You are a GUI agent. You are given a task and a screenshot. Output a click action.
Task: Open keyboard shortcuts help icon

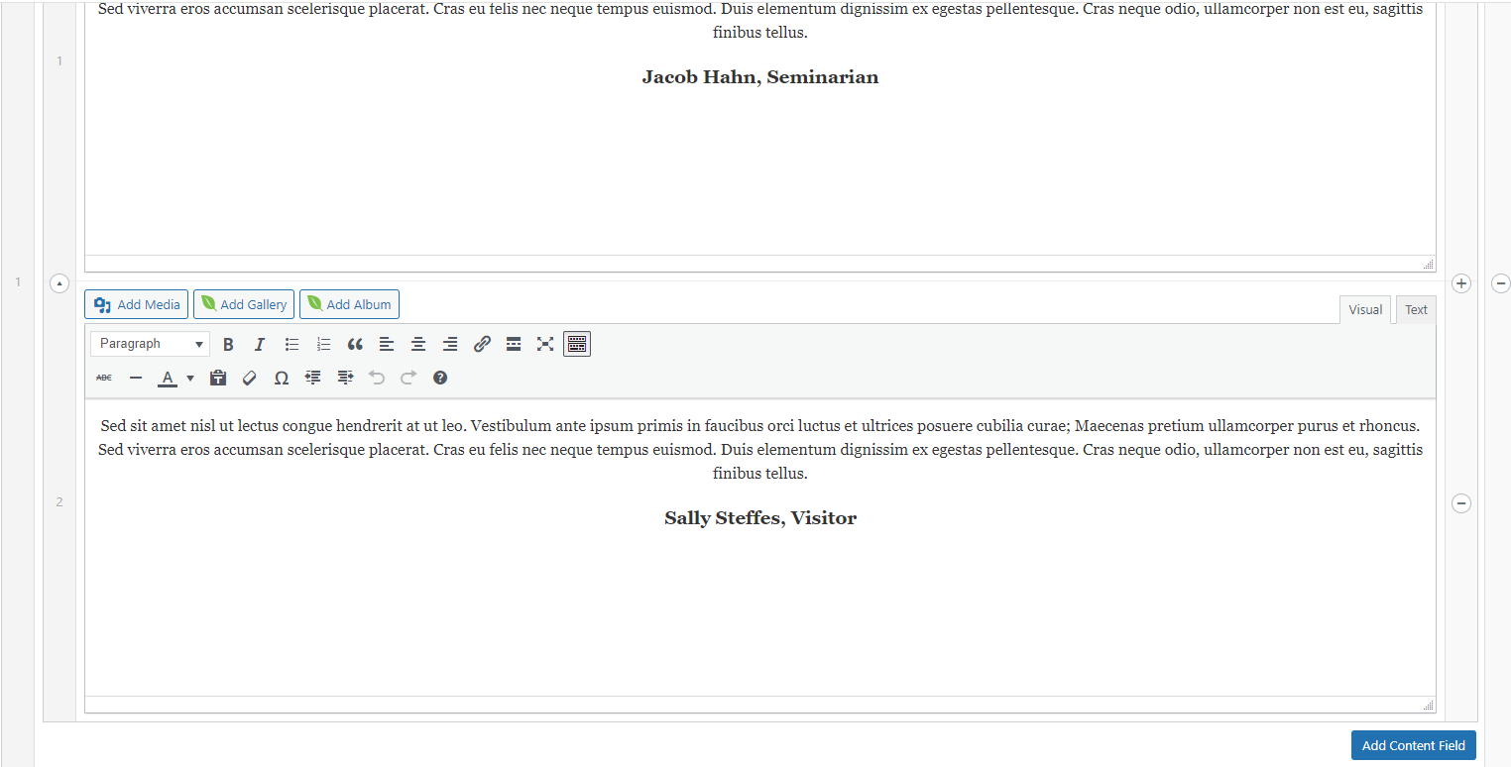tap(440, 378)
